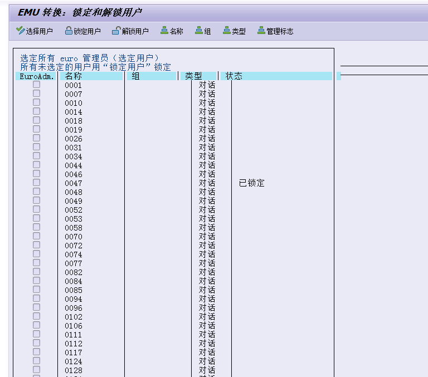Select user name 0047
Viewport: 428px width, 377px height.
[74, 183]
